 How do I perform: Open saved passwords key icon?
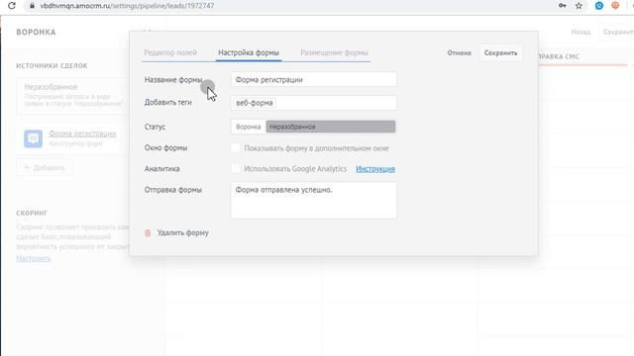click(562, 6)
